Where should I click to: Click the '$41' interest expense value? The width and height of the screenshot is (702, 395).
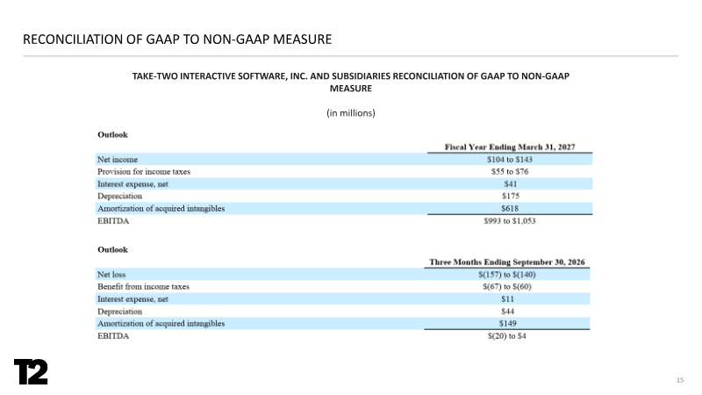(510, 184)
